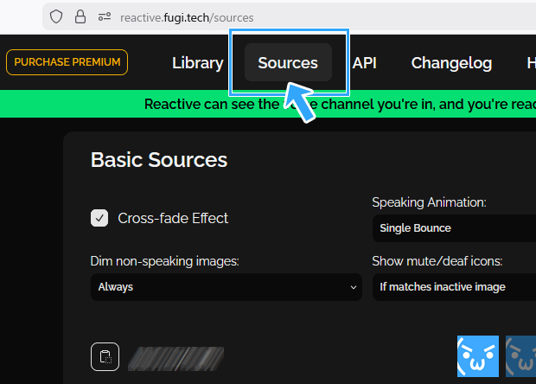Click the shield tracking protection icon
The image size is (536, 384).
(56, 16)
